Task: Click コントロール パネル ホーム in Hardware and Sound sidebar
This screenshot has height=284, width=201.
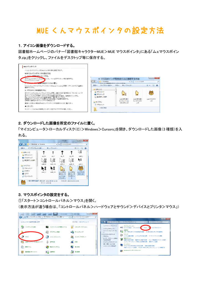Action: click(x=110, y=226)
